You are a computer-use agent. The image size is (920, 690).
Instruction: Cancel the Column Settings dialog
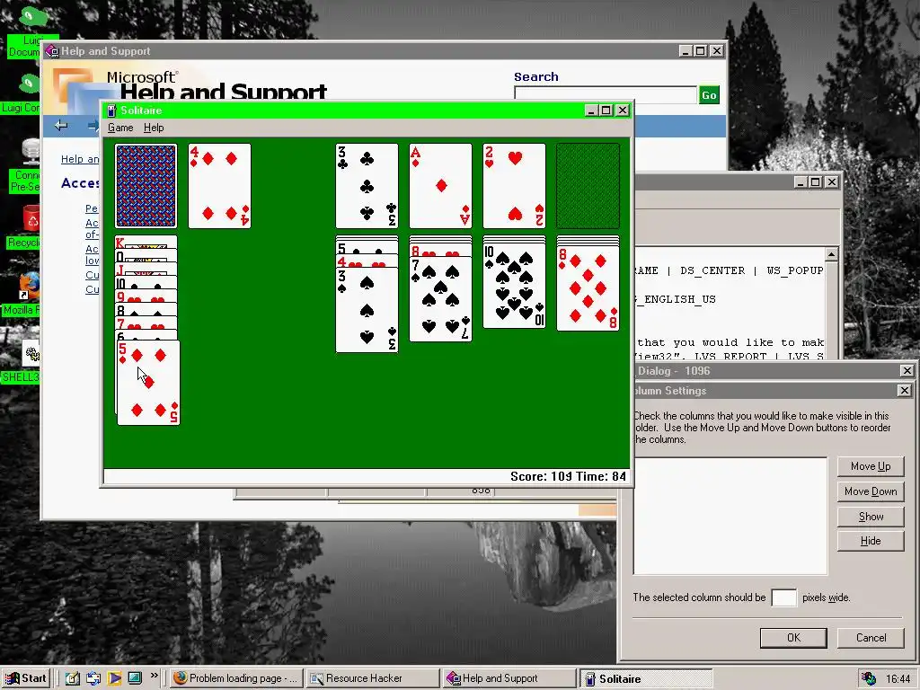point(871,638)
